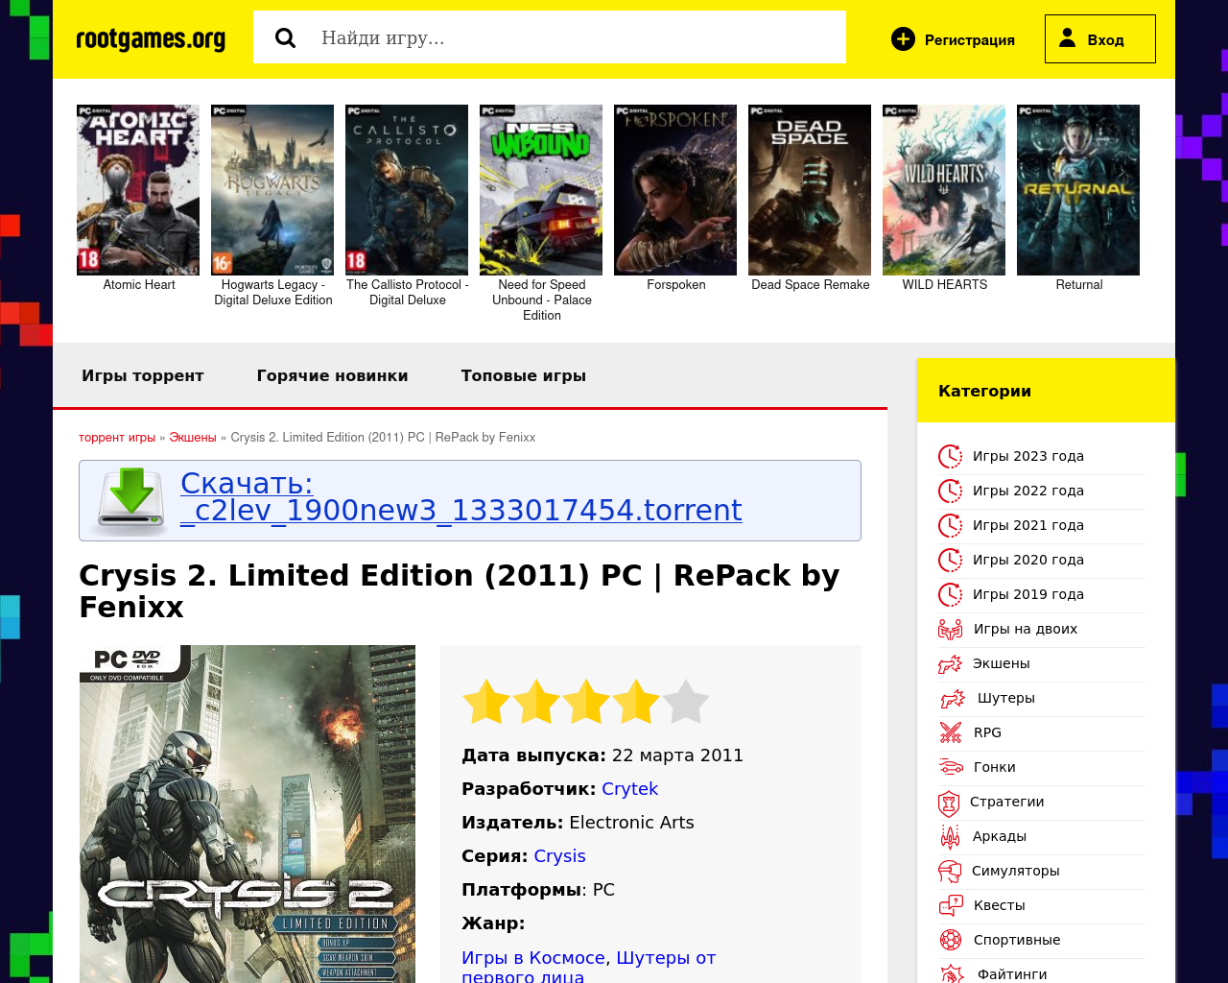
Task: Rate the game five stars
Action: click(x=686, y=701)
